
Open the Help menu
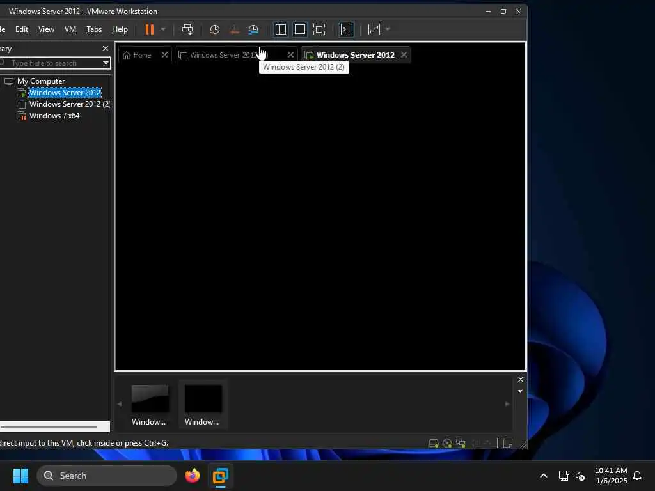pyautogui.click(x=120, y=29)
